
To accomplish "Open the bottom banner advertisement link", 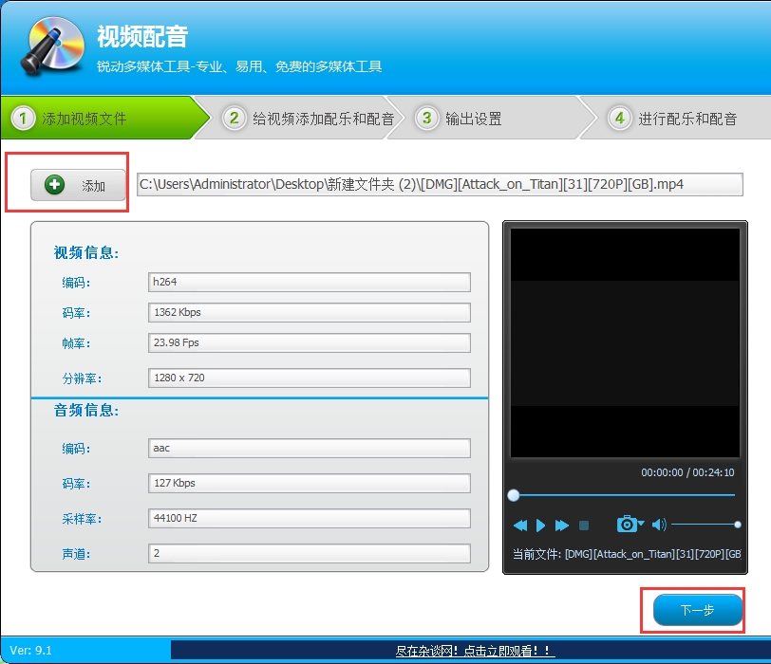I will (475, 651).
